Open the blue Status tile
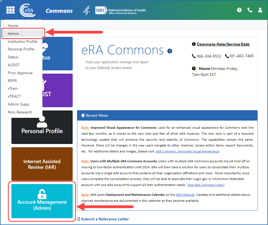 pos(58,53)
